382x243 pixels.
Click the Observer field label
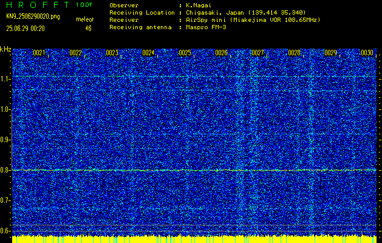(124, 5)
